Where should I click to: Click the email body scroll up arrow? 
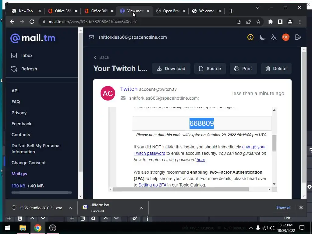pos(275,110)
